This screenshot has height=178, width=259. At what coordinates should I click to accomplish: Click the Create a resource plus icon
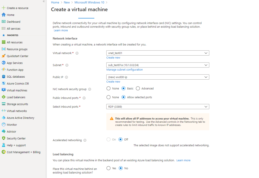pos(4,8)
